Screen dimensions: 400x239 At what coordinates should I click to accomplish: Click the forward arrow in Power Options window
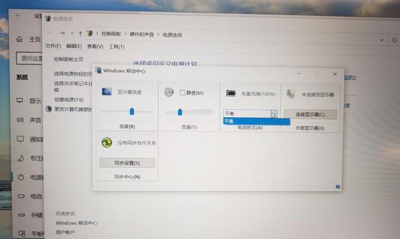(62, 33)
